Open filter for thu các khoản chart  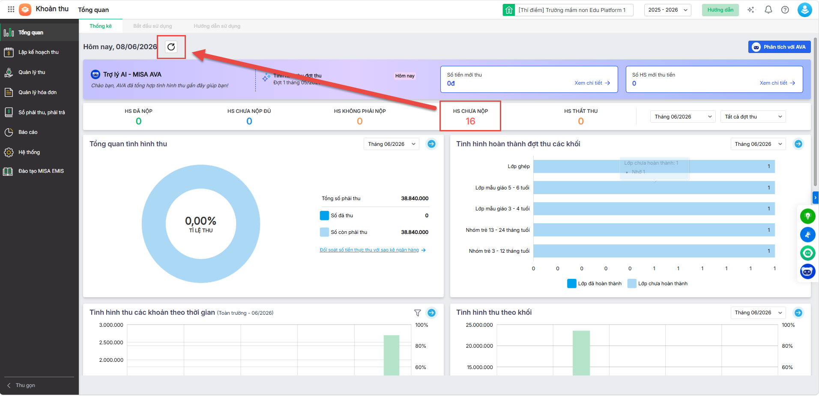tap(418, 313)
